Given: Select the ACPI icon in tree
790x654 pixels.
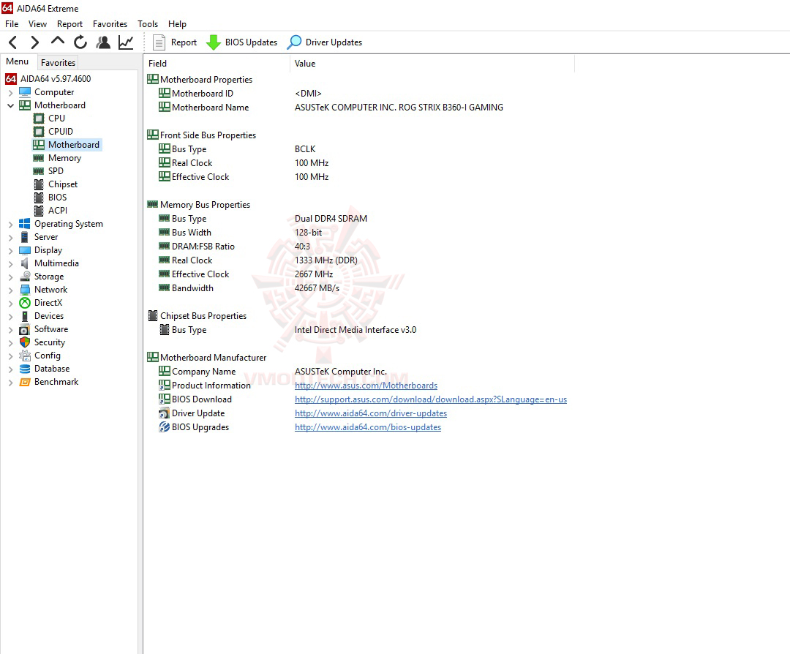Looking at the screenshot, I should 39,211.
